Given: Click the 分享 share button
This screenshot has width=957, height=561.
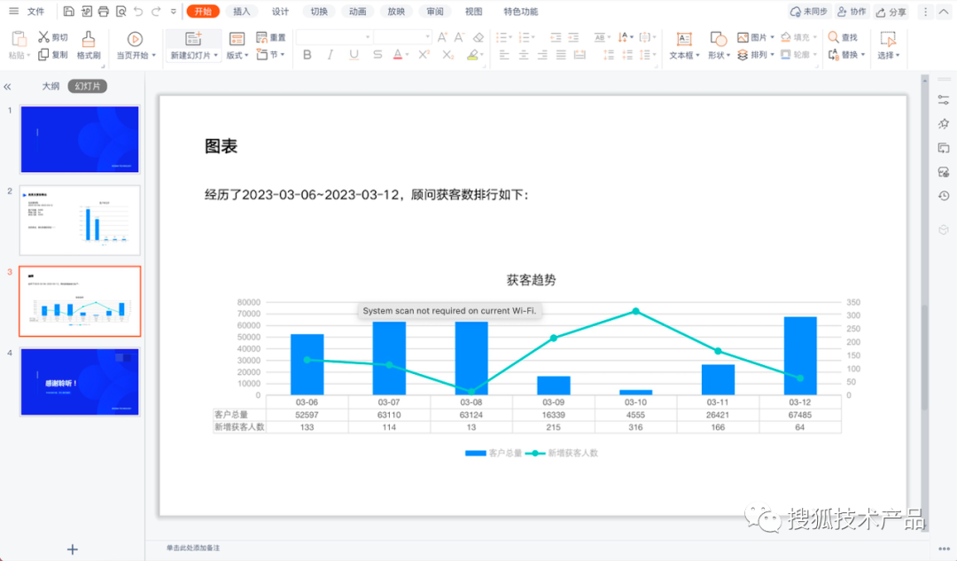Looking at the screenshot, I should tap(891, 12).
